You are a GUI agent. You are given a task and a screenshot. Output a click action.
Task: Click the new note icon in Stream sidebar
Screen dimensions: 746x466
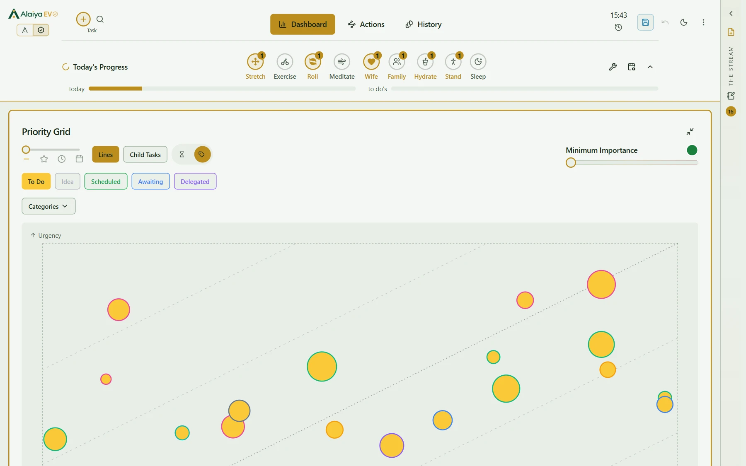tap(731, 32)
